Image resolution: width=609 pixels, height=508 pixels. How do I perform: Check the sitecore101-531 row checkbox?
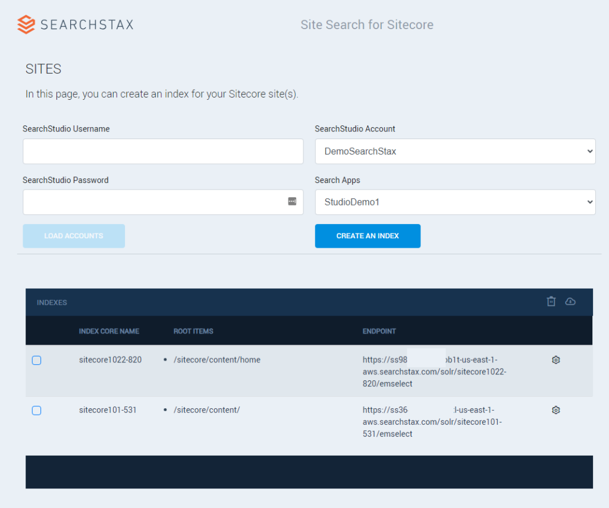(36, 410)
